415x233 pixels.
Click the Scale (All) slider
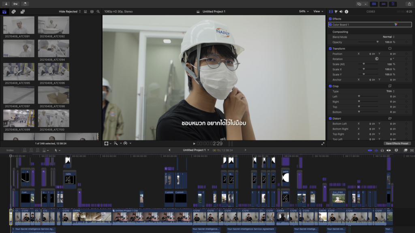pyautogui.click(x=368, y=64)
